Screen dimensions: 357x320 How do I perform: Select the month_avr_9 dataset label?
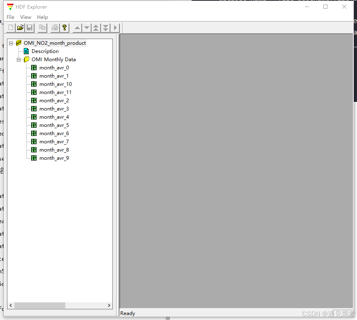54,158
